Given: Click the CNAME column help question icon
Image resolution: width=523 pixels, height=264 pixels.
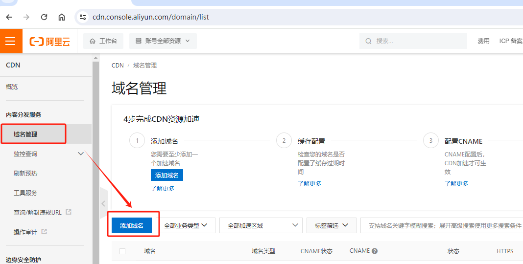Looking at the screenshot, I should point(375,251).
